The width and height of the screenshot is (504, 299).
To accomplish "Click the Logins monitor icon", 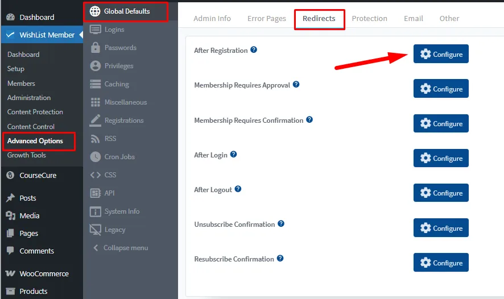I will [95, 30].
